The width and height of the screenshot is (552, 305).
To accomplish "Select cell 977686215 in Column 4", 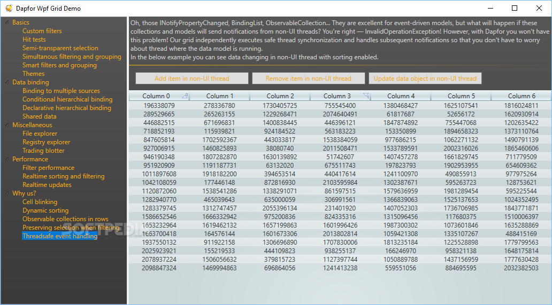I will [401, 140].
